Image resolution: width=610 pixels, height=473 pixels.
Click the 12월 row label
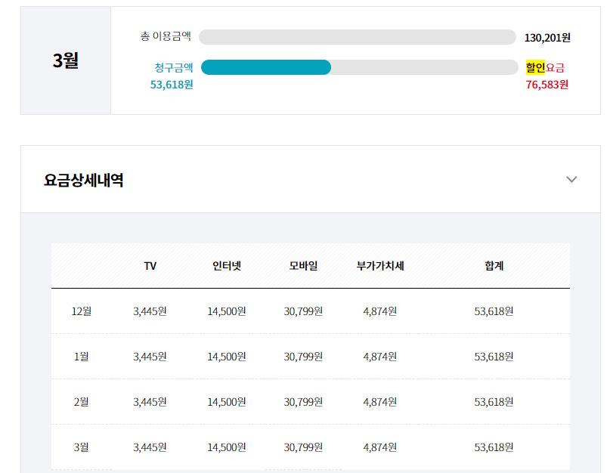pos(82,311)
